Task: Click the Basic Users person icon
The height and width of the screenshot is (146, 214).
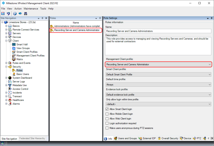Action: tap(14, 74)
